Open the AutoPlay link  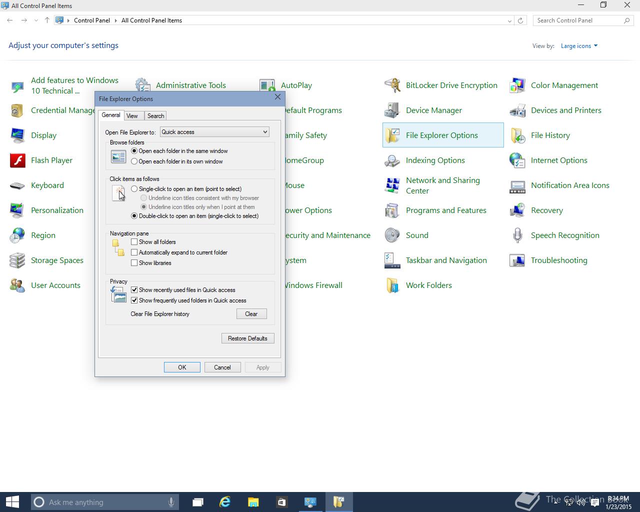pos(296,85)
